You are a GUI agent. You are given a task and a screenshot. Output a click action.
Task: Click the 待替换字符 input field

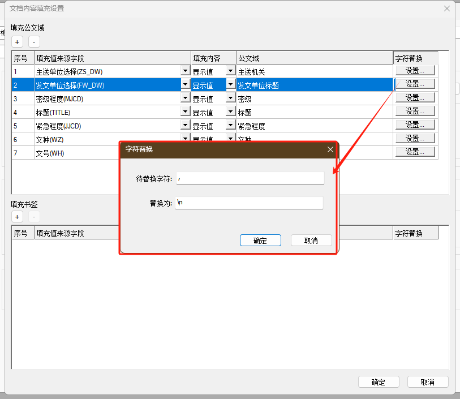coord(250,178)
